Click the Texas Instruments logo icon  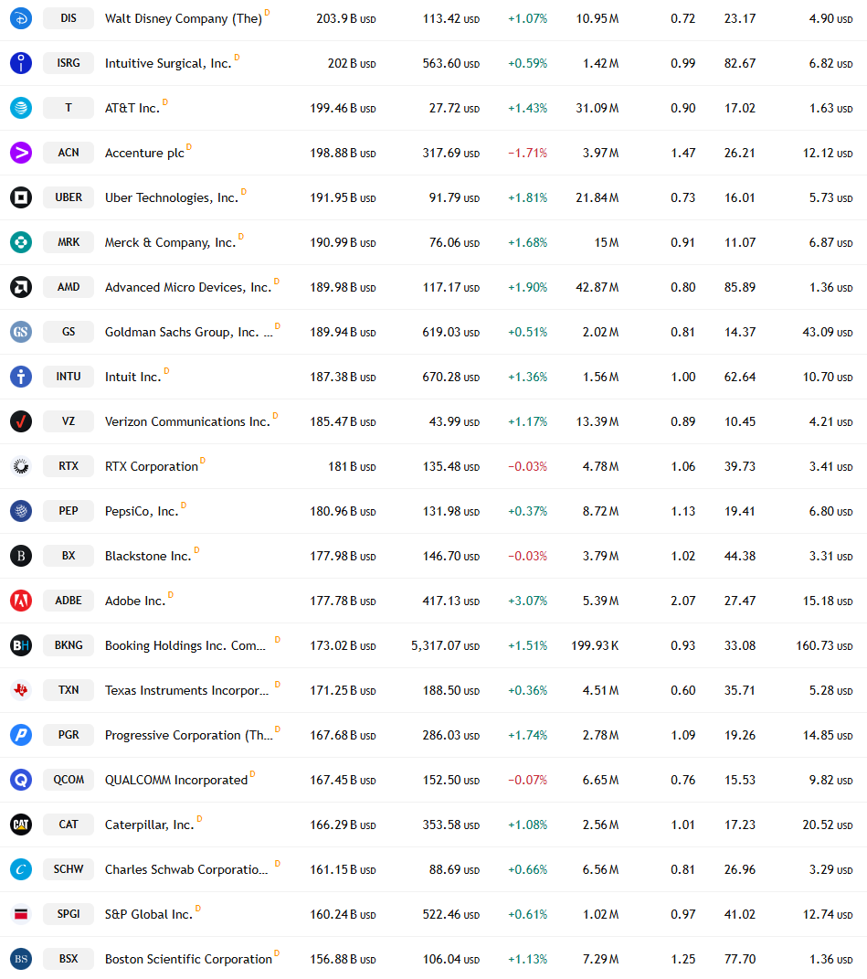pos(21,690)
